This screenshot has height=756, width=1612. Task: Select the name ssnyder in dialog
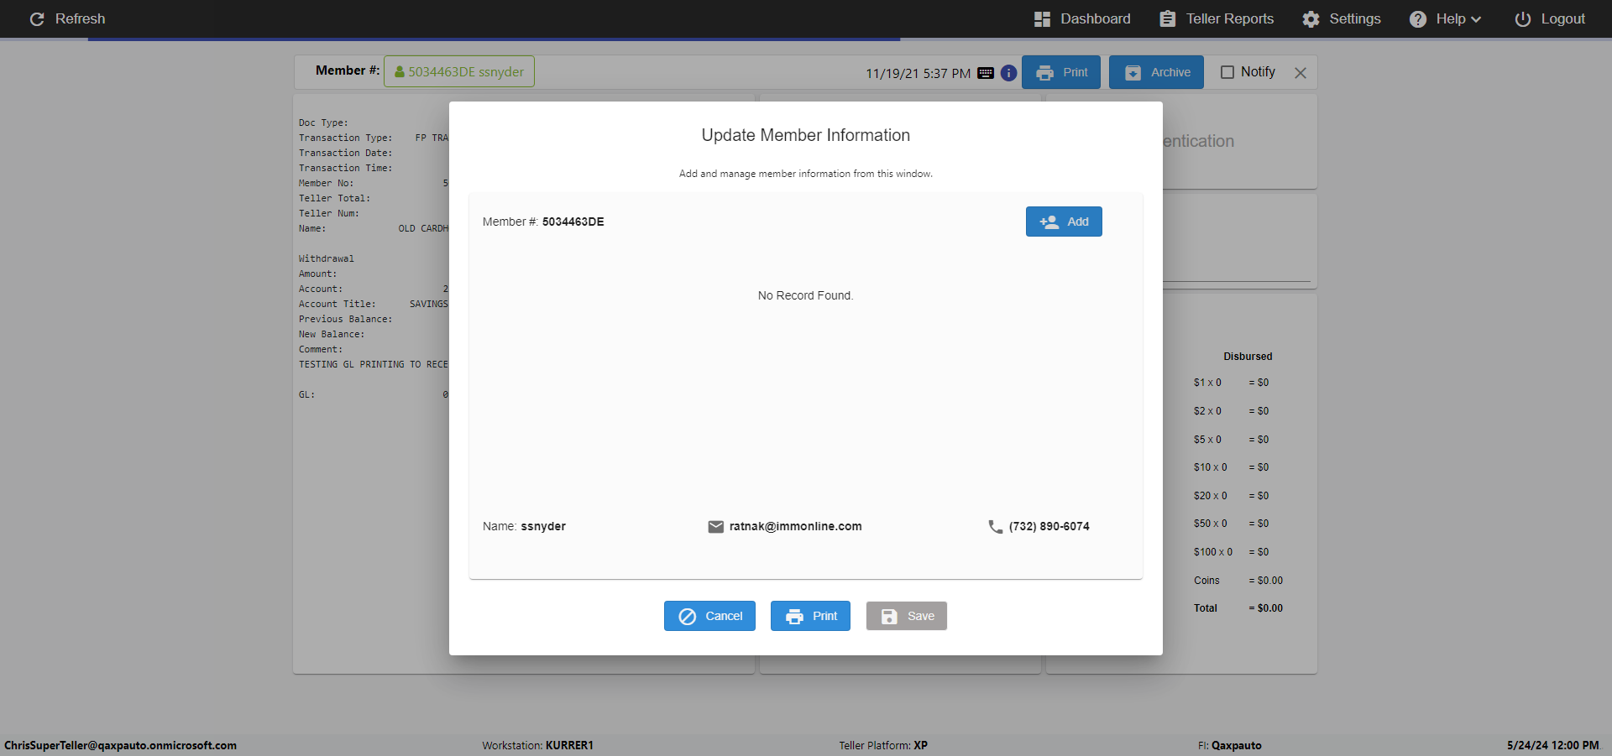coord(543,526)
